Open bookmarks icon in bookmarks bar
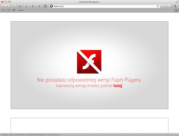This screenshot has width=179, height=136. click(9, 10)
